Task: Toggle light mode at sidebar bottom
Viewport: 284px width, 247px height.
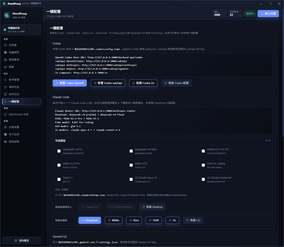Action: [21, 241]
